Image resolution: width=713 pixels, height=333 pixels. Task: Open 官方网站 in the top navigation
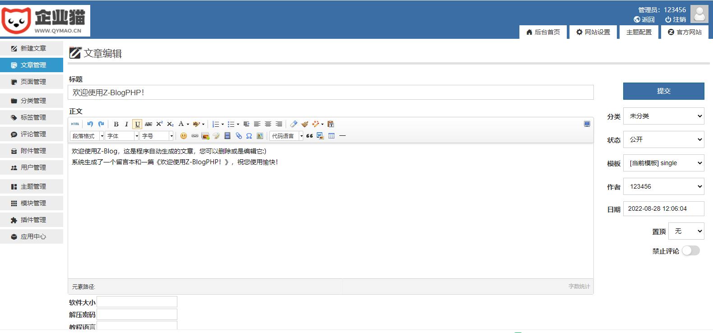click(x=685, y=32)
